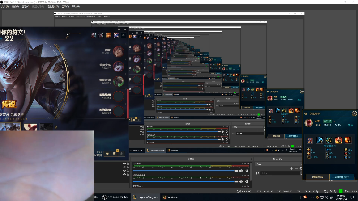Screen dimensions: 358x201
Task: Click the transition duration field
Action: point(281,173)
